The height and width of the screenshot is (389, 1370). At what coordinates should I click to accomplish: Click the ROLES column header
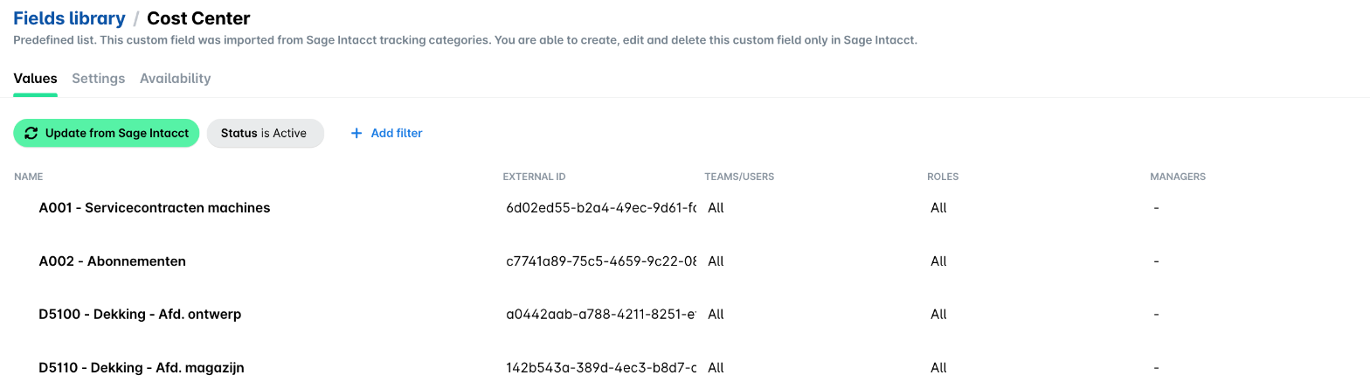943,177
